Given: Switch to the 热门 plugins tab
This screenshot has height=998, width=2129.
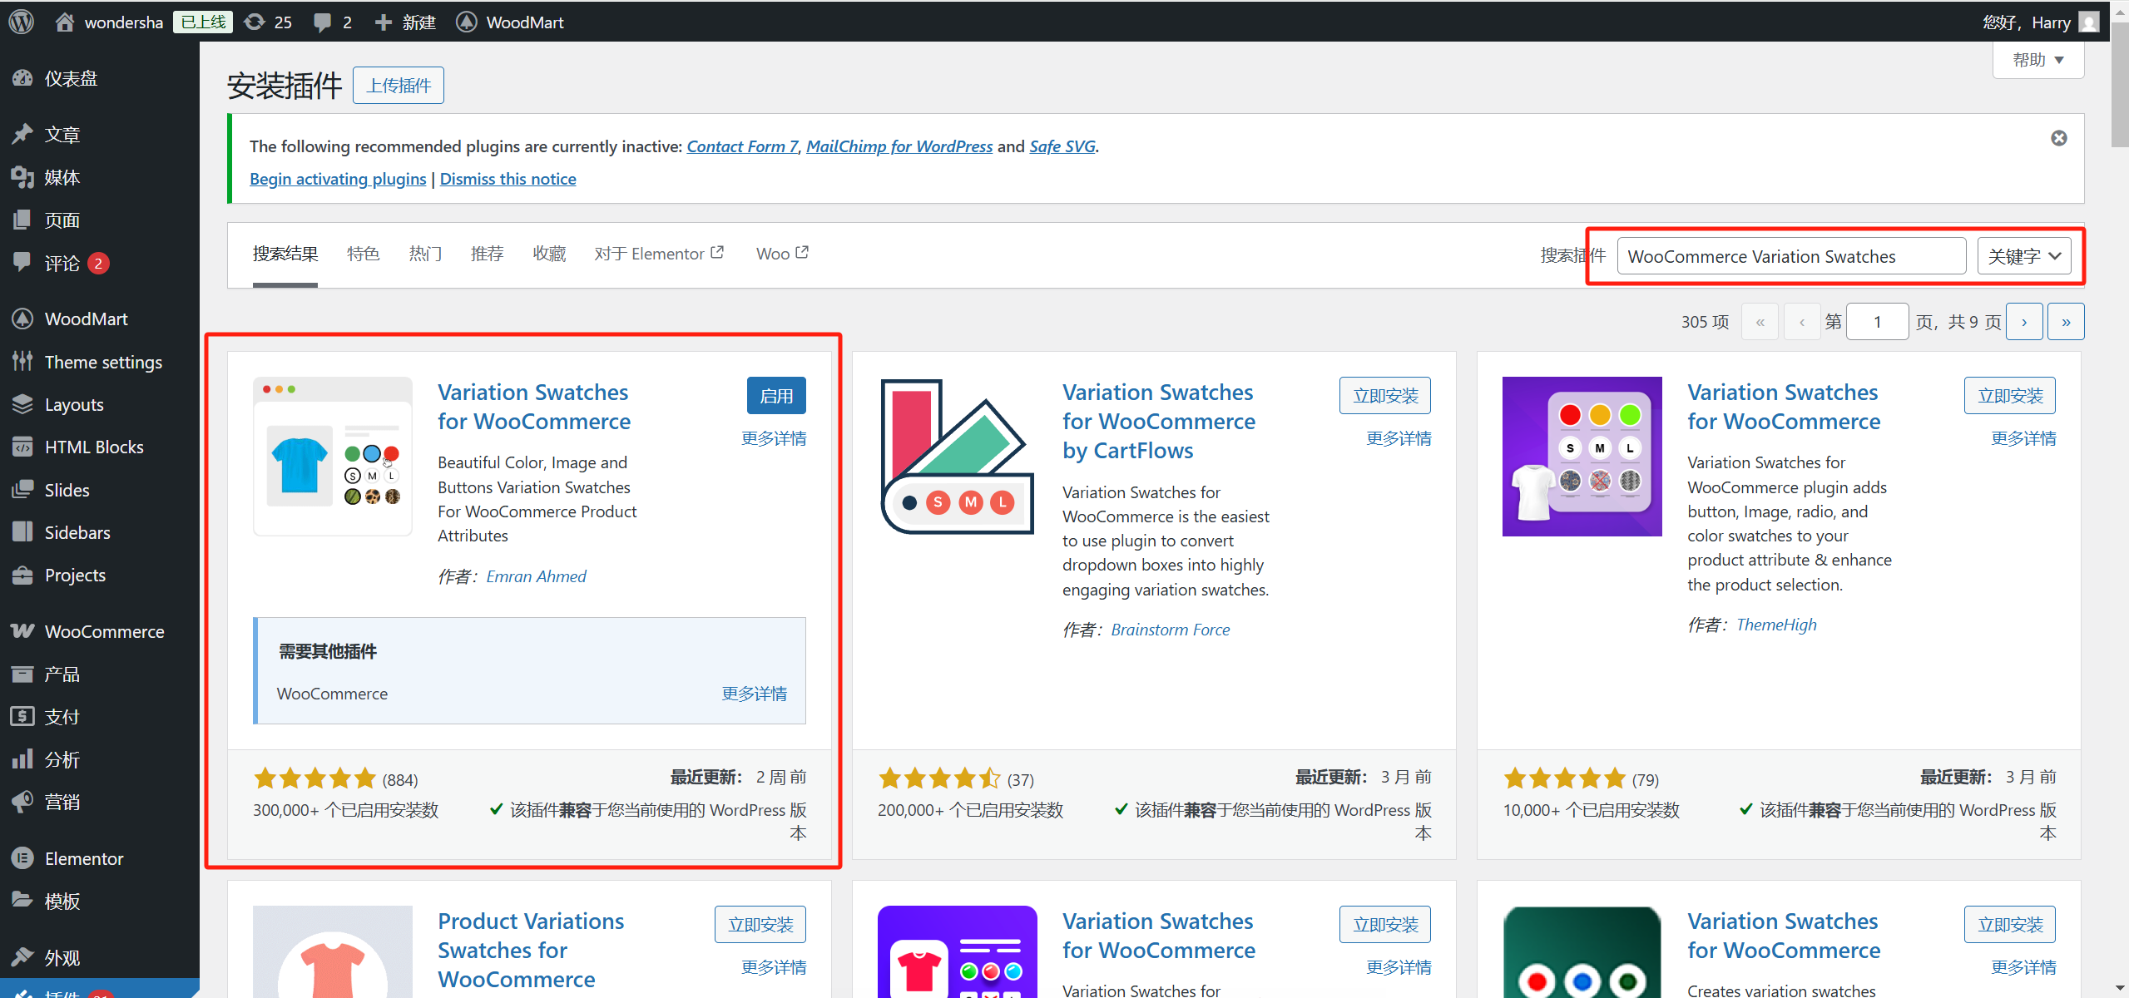Looking at the screenshot, I should [425, 253].
